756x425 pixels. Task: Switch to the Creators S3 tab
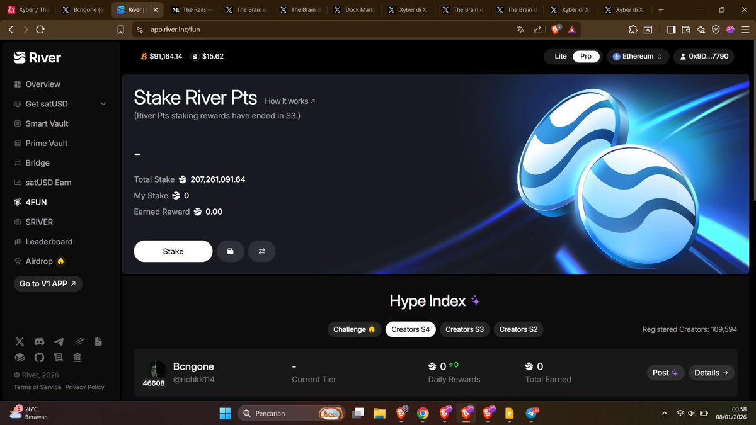[x=464, y=329]
